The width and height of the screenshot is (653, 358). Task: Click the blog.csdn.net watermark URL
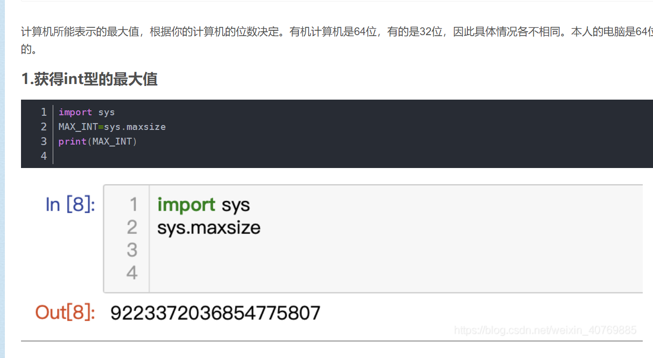click(x=545, y=330)
